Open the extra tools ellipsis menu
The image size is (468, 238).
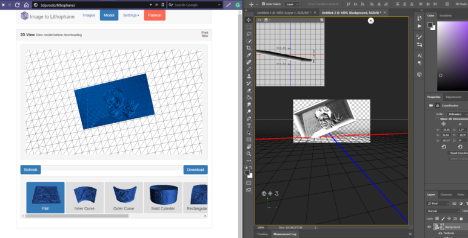click(x=249, y=161)
